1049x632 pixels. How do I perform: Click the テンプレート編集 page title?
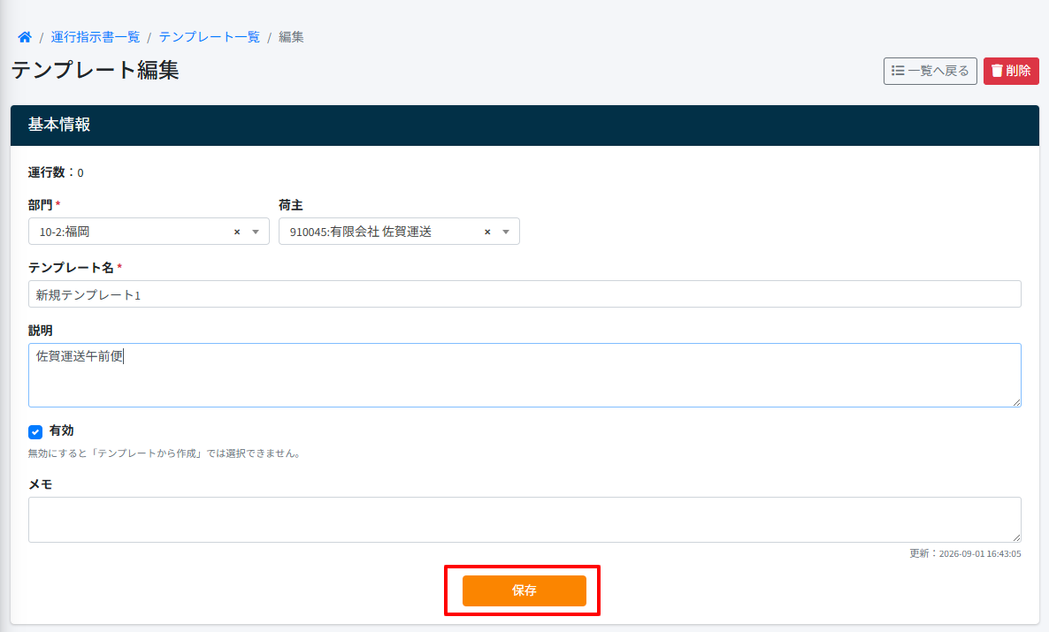tap(95, 70)
